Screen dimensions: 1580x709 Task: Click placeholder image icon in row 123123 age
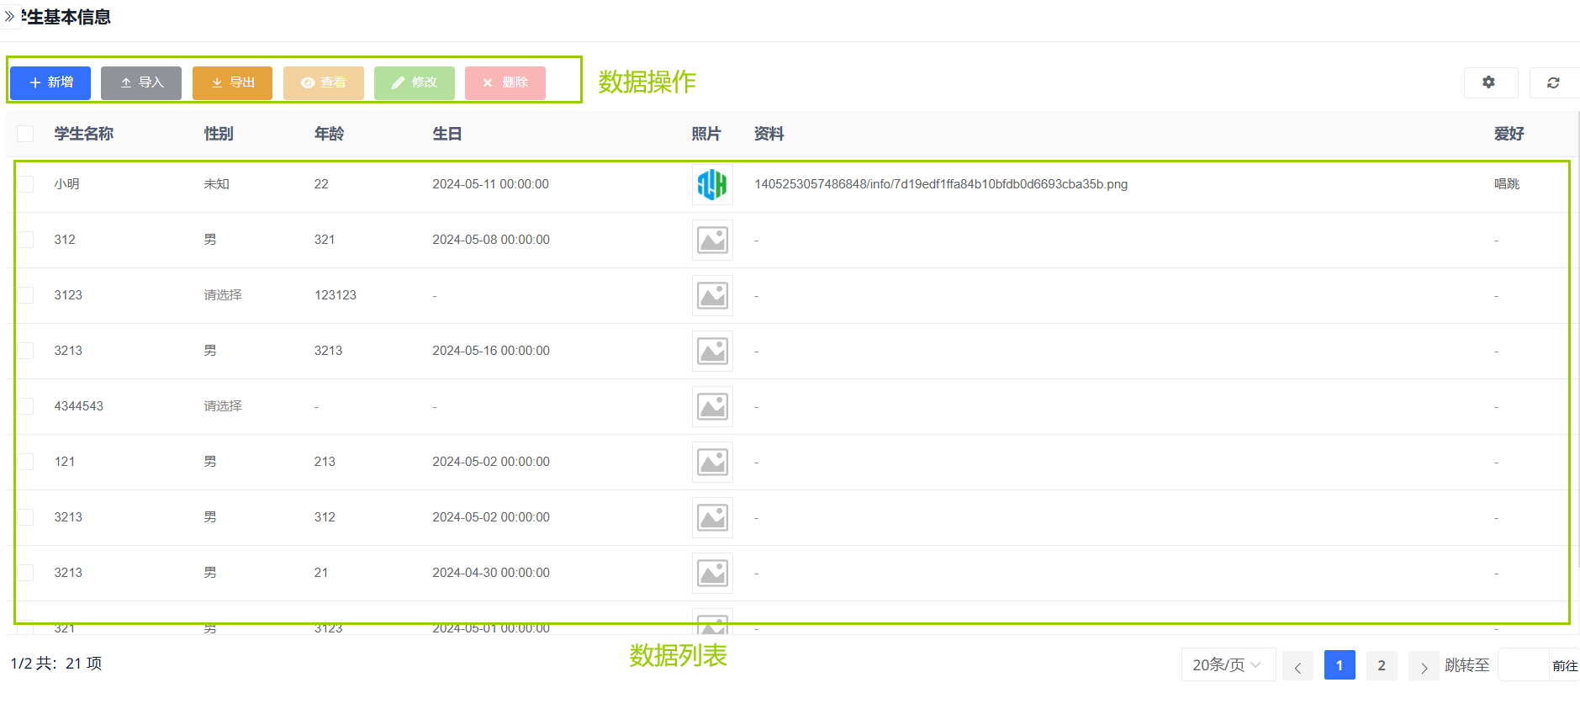(x=712, y=295)
